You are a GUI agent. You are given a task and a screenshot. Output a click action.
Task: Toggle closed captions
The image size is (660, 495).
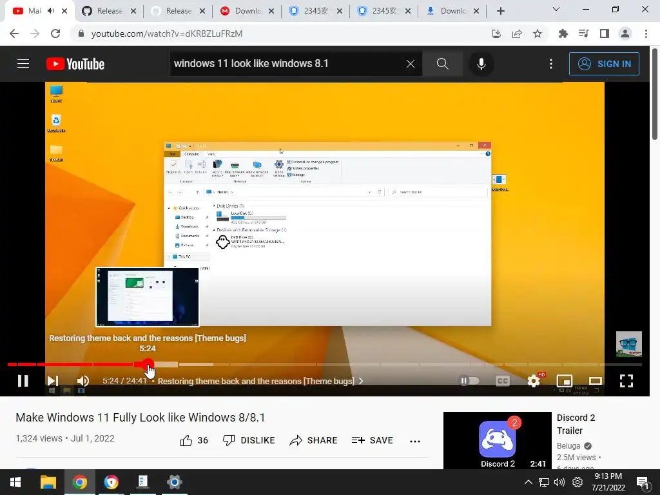click(503, 381)
